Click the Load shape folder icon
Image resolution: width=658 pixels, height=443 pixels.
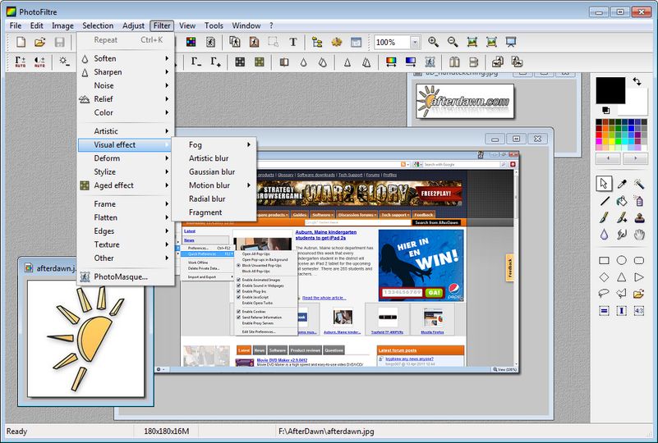[639, 294]
